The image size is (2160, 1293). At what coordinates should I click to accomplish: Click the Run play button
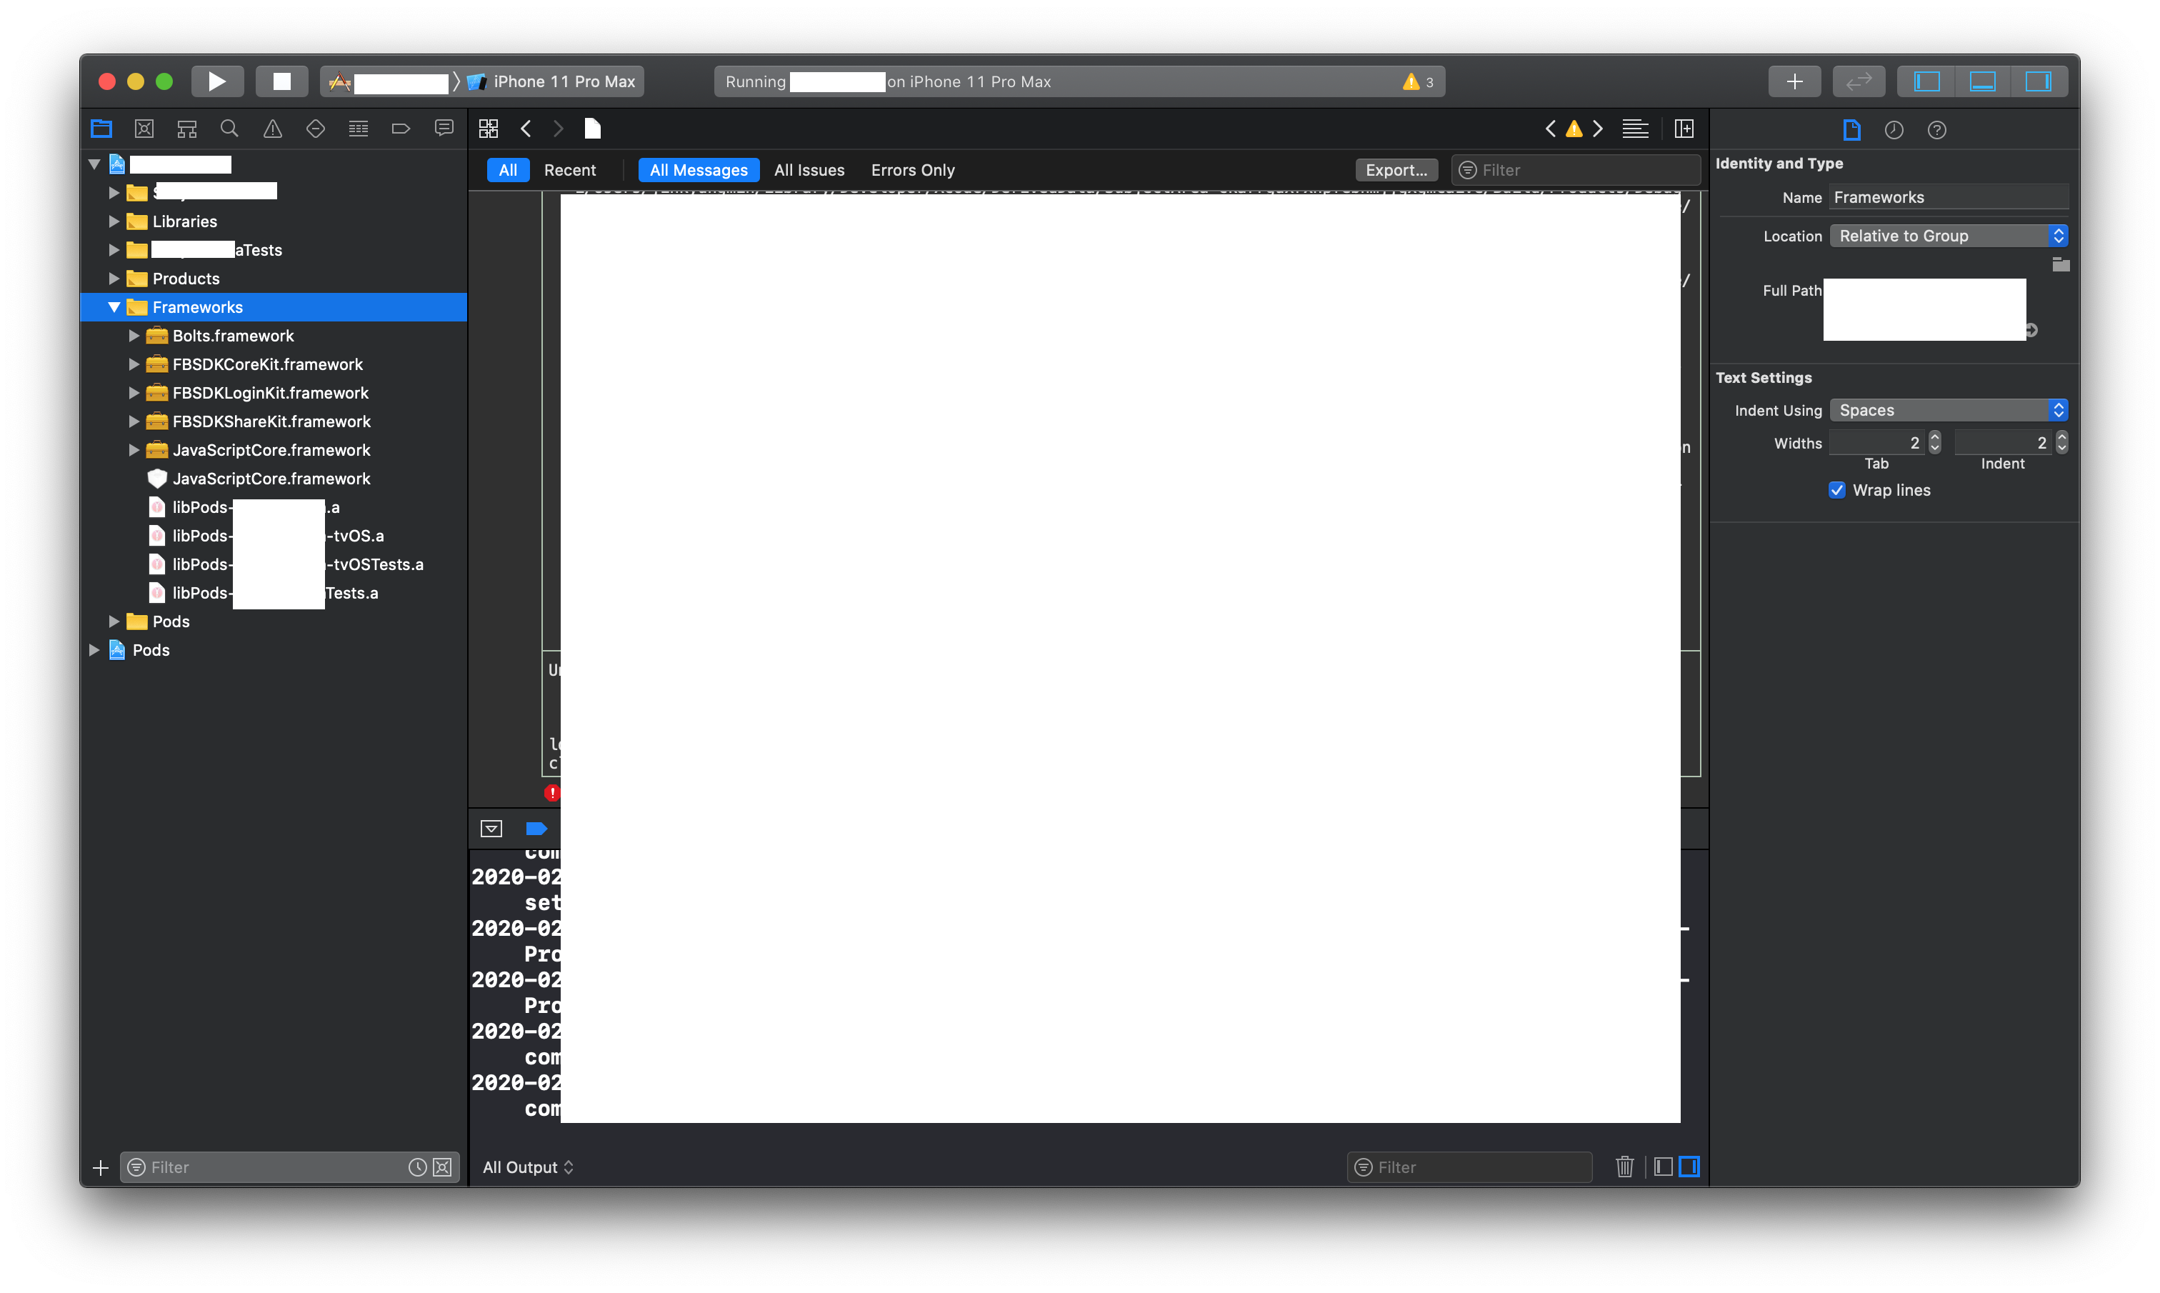(217, 81)
